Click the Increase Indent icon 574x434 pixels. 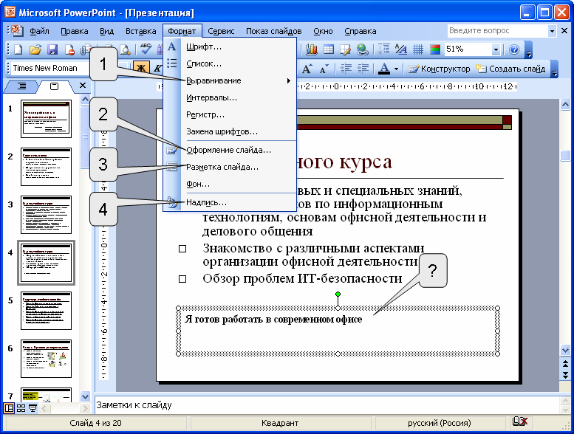pyautogui.click(x=363, y=69)
